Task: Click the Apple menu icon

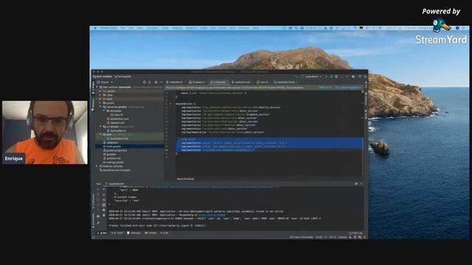Action: click(x=95, y=28)
